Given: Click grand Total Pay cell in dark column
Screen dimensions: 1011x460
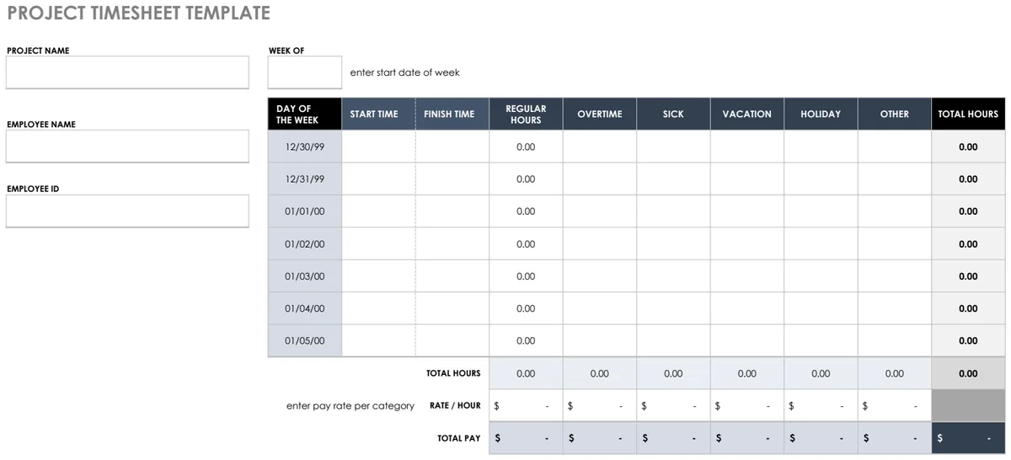Looking at the screenshot, I should click(968, 438).
